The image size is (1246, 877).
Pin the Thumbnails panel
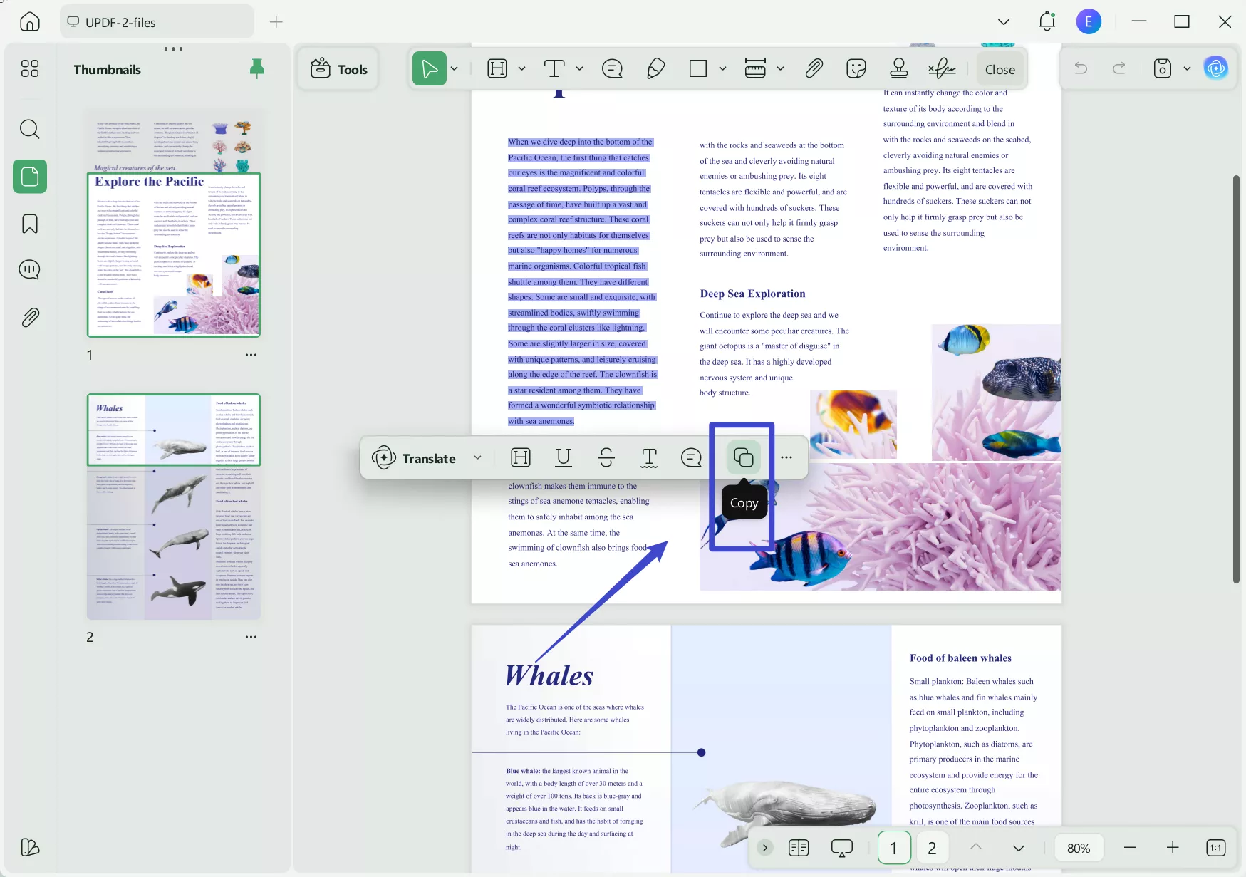pos(257,68)
